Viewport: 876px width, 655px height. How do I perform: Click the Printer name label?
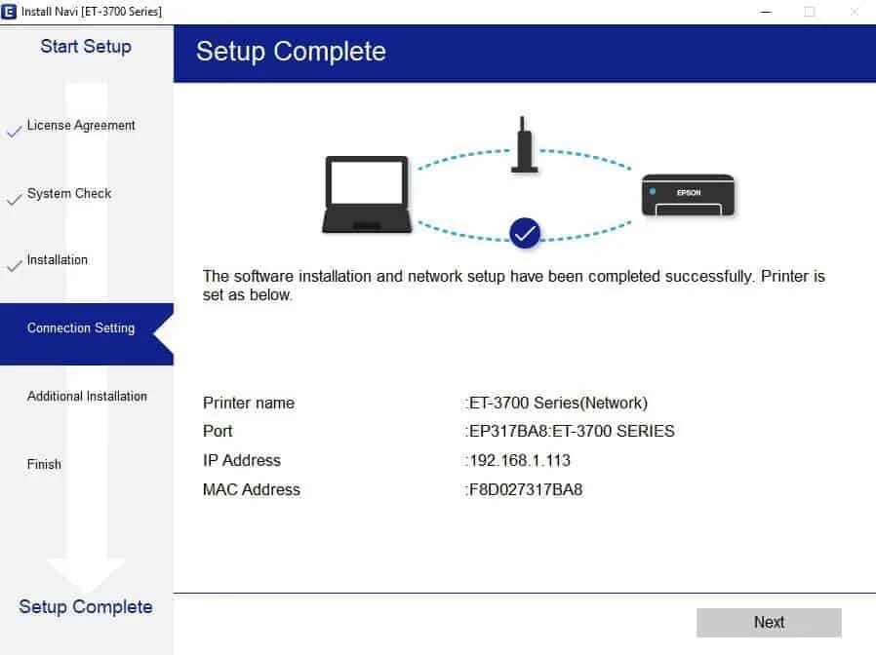[x=249, y=403]
